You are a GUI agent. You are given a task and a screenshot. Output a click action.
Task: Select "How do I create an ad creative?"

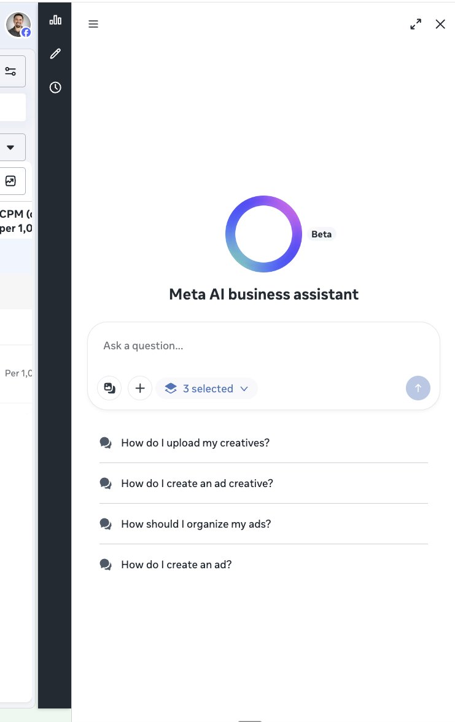pos(263,483)
